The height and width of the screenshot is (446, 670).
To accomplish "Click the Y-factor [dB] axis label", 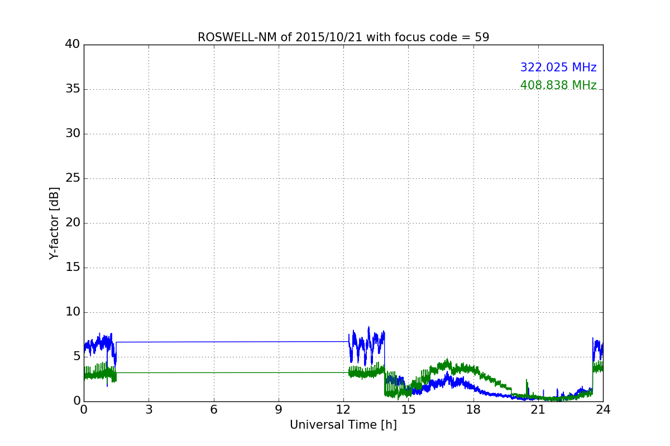I will 54,223.
